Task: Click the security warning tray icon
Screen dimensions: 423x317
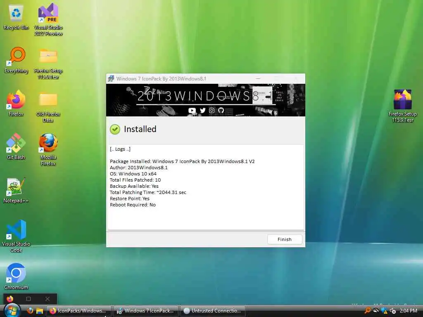Action: click(x=385, y=311)
